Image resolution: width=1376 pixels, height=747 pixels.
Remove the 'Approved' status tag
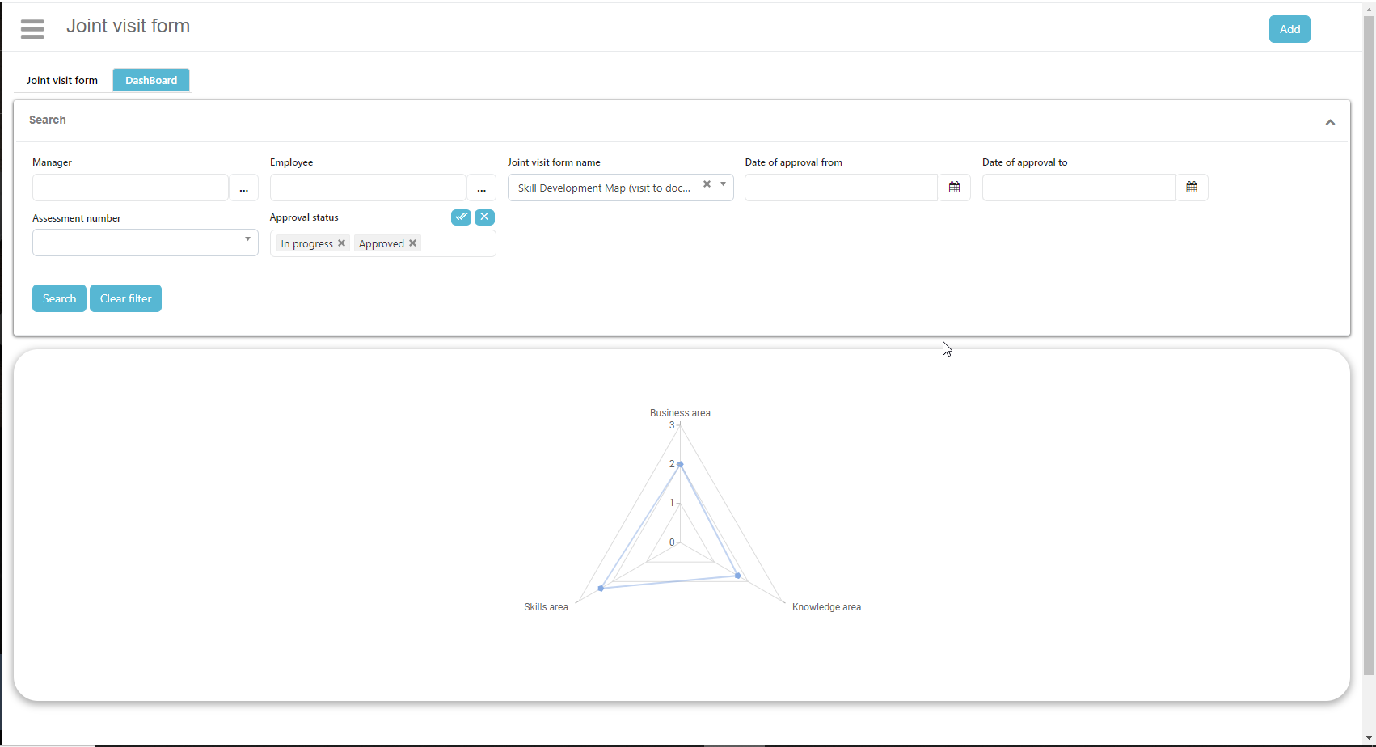[x=413, y=243]
